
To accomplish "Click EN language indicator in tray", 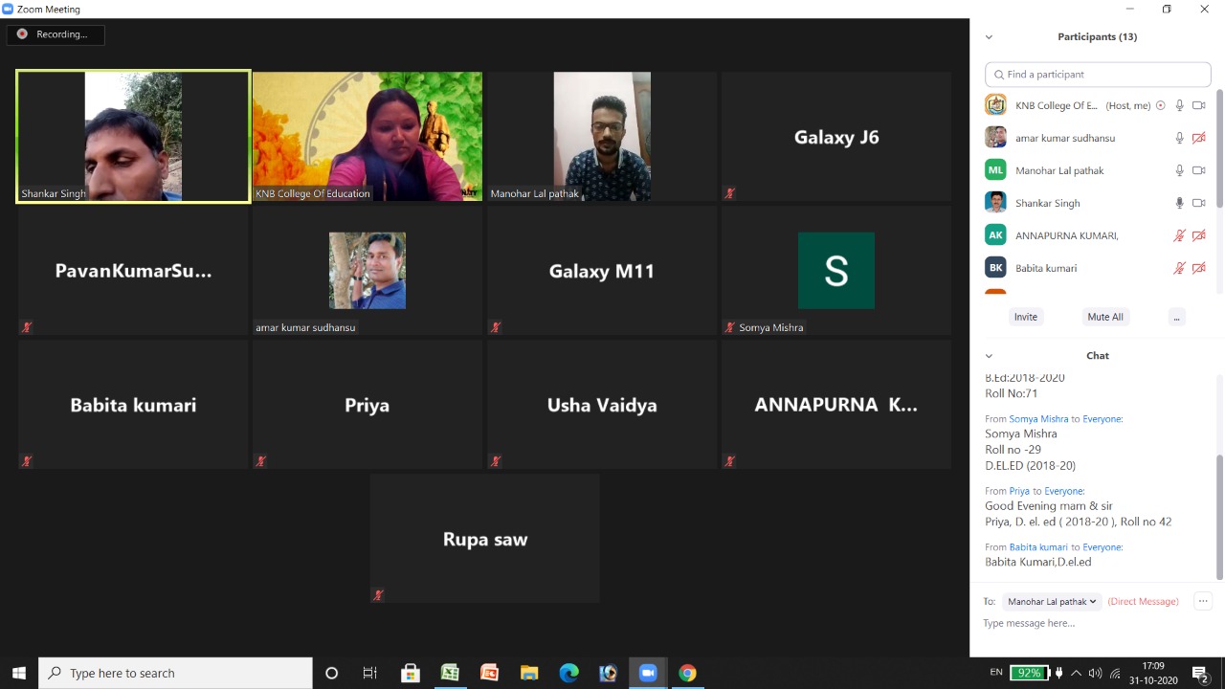I will pyautogui.click(x=996, y=673).
